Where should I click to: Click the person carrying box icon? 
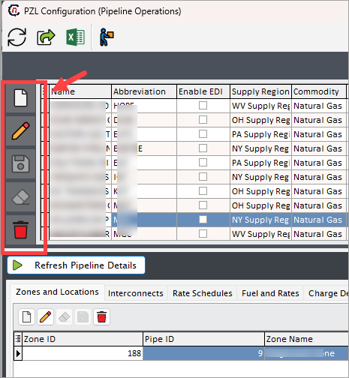[x=107, y=37]
